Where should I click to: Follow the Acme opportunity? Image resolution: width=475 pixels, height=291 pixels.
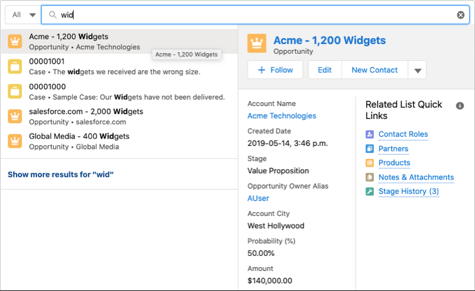click(275, 70)
